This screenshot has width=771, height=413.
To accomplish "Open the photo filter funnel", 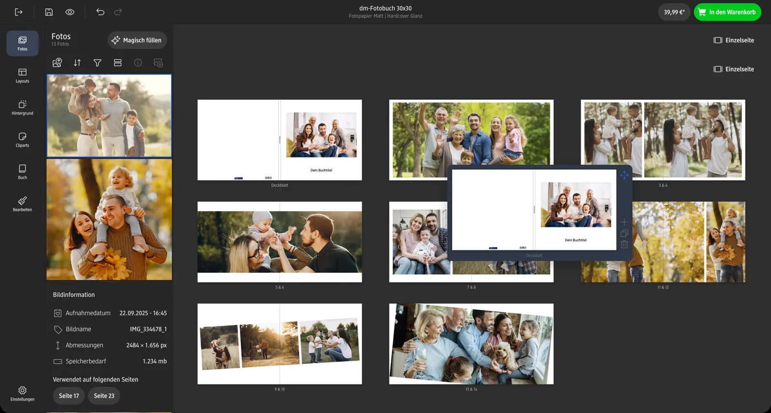I will [x=97, y=63].
